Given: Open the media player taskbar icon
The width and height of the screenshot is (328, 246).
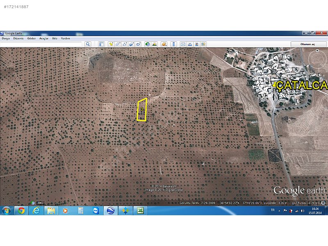Looking at the screenshot, I should 66,211.
